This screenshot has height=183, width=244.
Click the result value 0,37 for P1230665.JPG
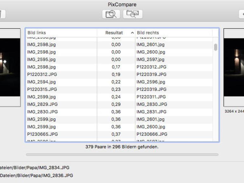click(x=116, y=134)
